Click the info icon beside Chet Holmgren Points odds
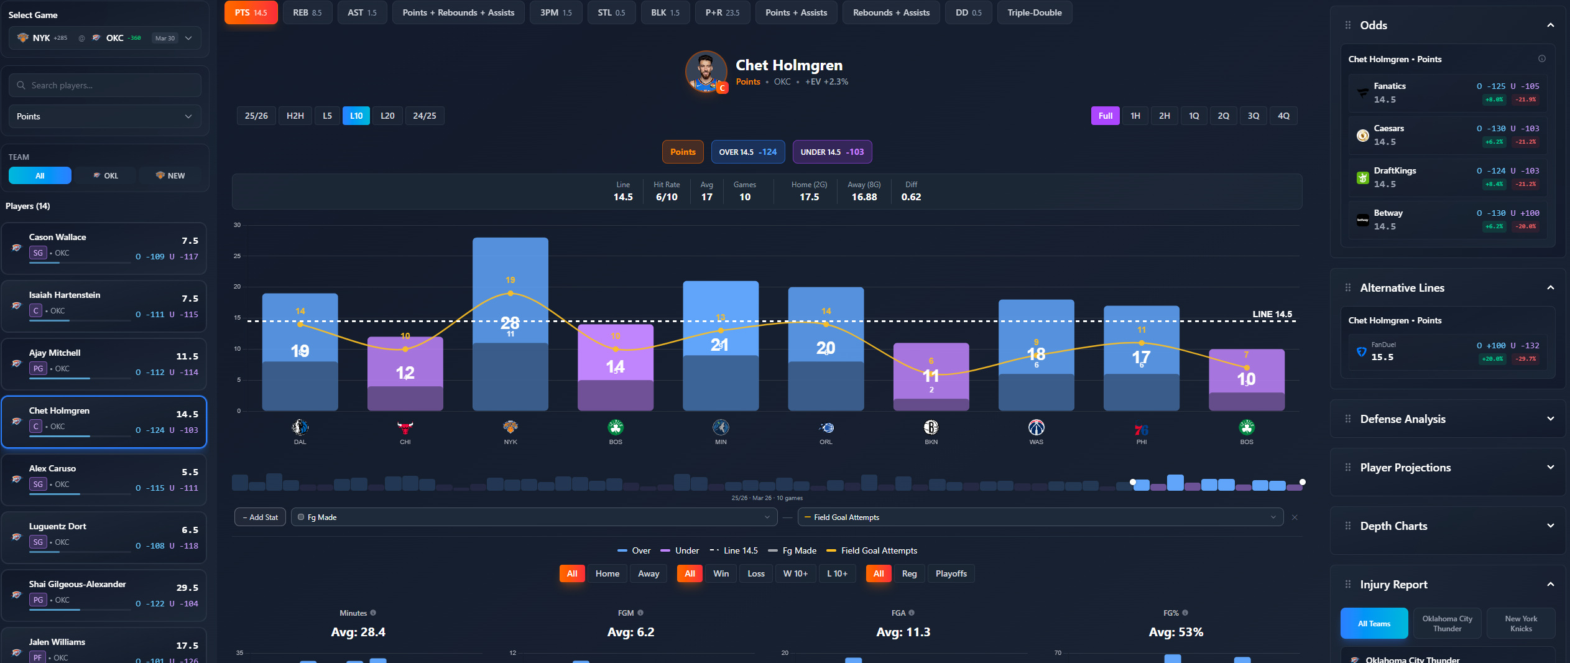The height and width of the screenshot is (663, 1570). [x=1541, y=58]
